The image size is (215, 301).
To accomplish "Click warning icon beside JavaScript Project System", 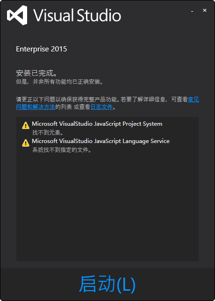I will (26, 126).
